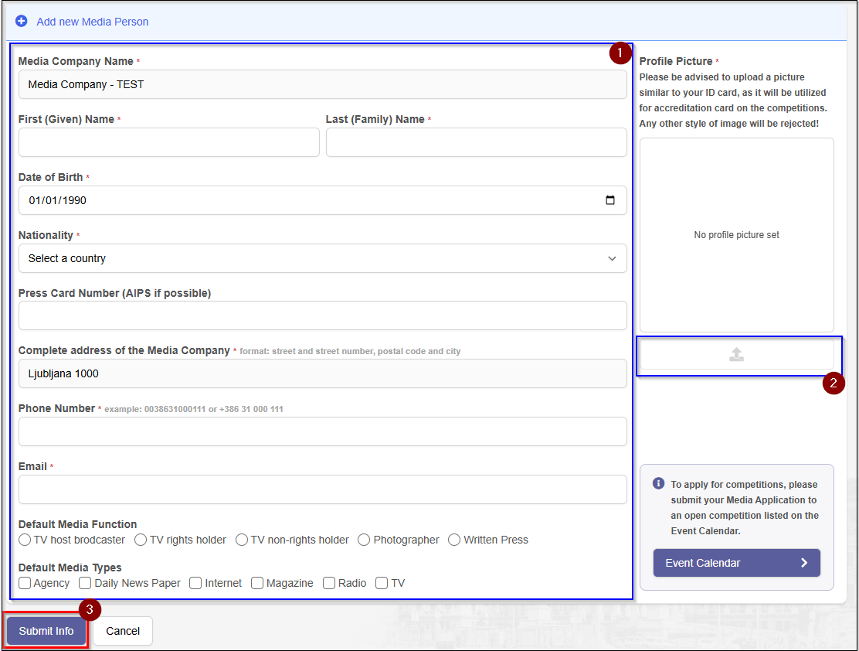Click the plus icon beside Add new Media Person
Screen dimensions: 859x651
22,22
